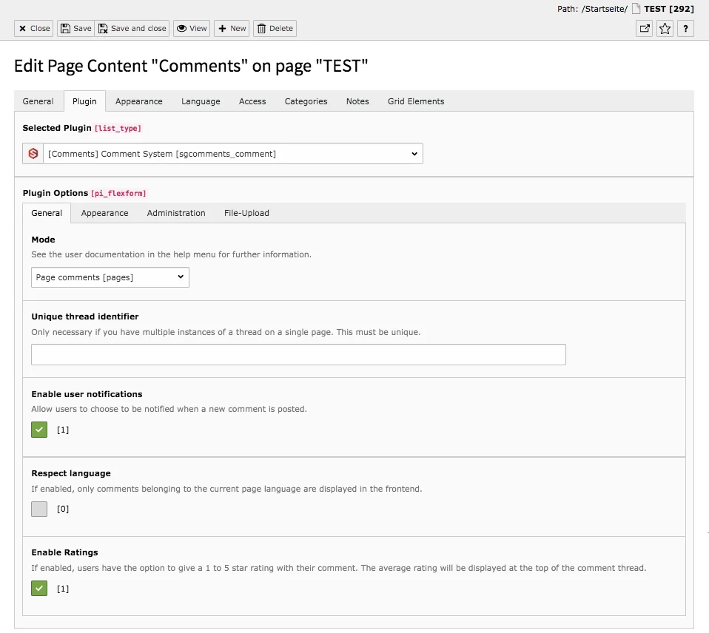Image resolution: width=709 pixels, height=633 pixels.
Task: Open the Administration plugin options tab
Action: point(176,213)
